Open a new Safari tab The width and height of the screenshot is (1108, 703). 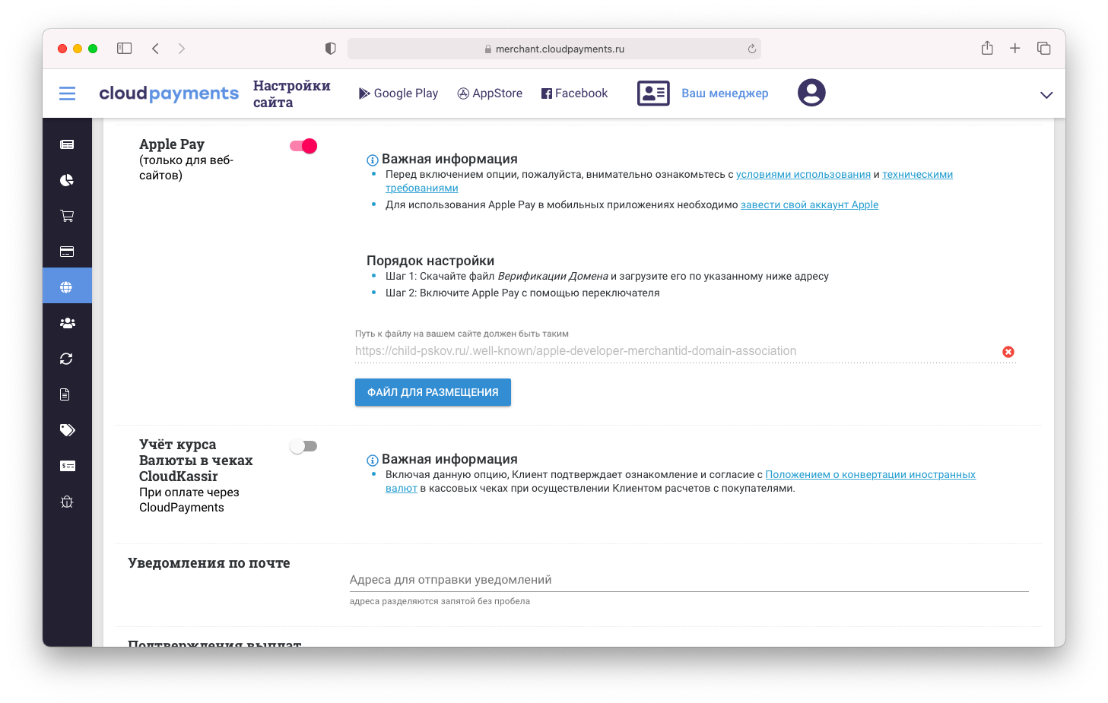coord(1014,49)
